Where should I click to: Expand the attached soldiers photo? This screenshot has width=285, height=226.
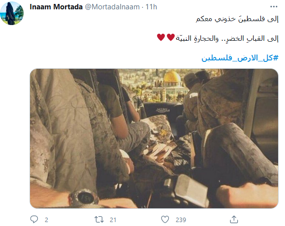(x=154, y=139)
